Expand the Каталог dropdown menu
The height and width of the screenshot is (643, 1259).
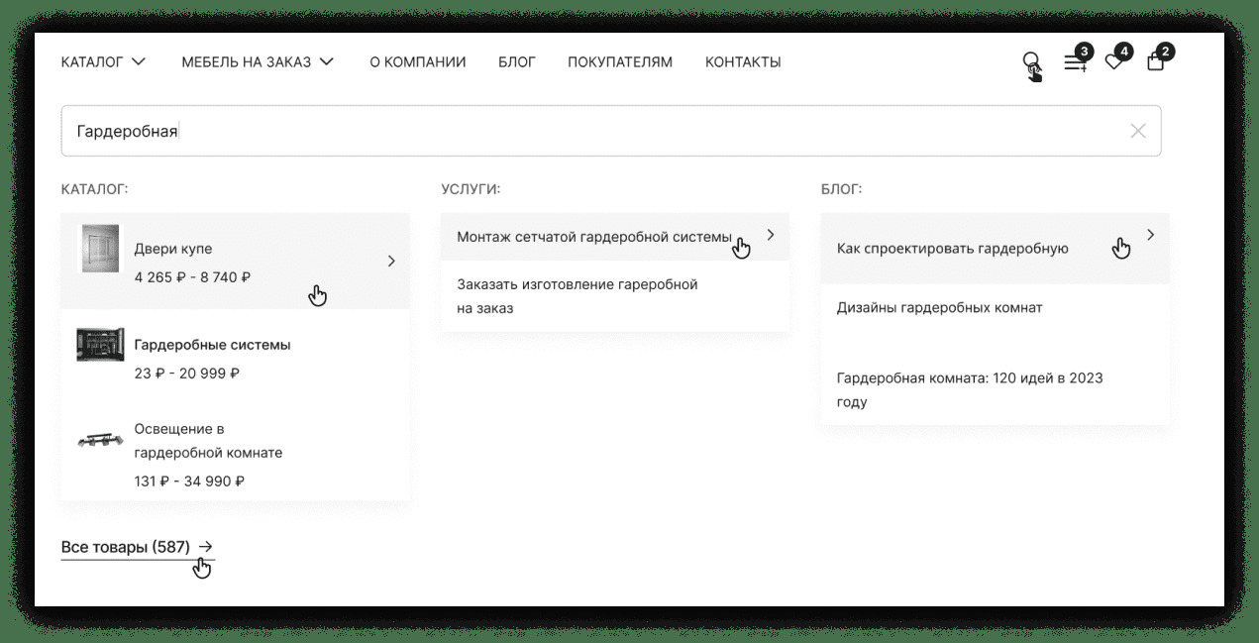103,62
